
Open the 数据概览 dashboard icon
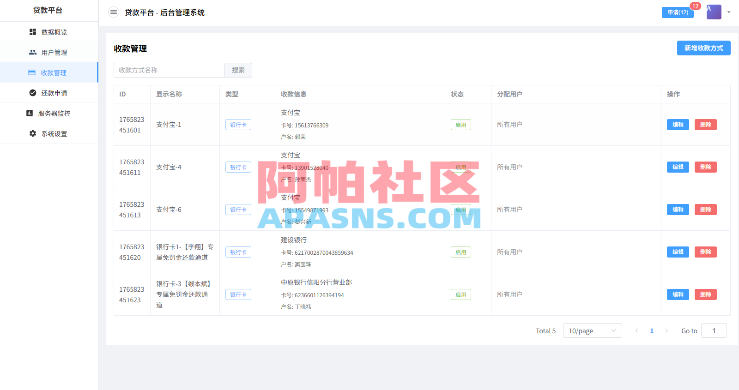coord(33,32)
